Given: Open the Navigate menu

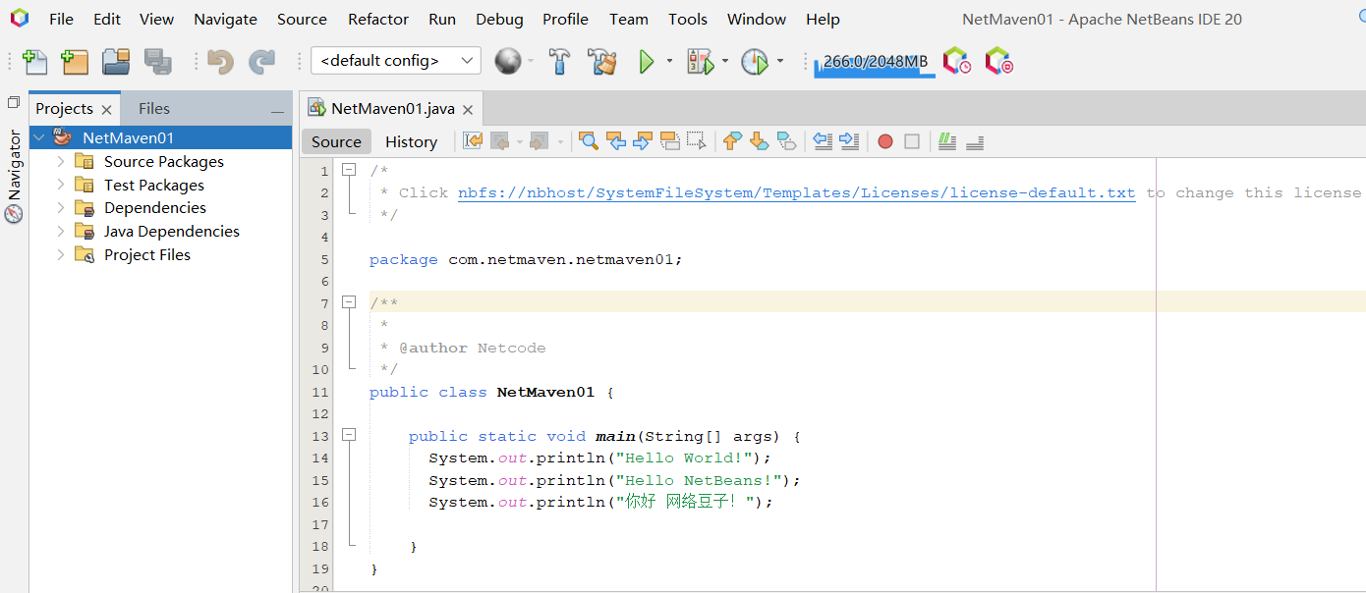Looking at the screenshot, I should pyautogui.click(x=225, y=19).
